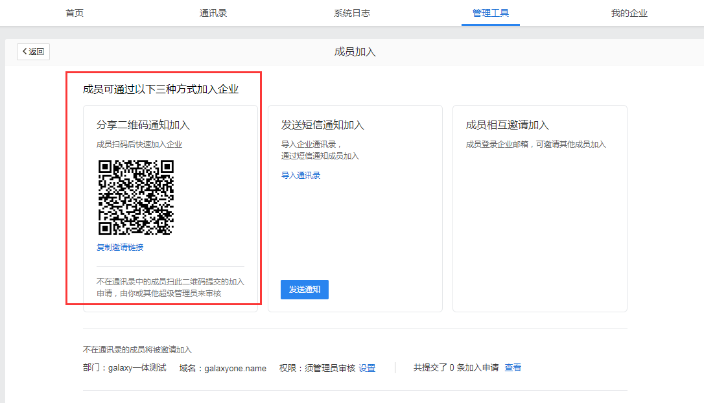Click the back arrow chevron icon
Image resolution: width=704 pixels, height=403 pixels.
[x=25, y=51]
